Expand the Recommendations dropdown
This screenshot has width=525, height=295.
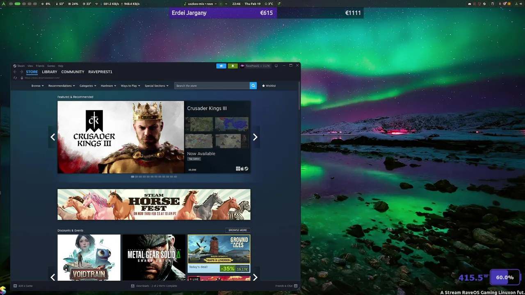click(62, 86)
